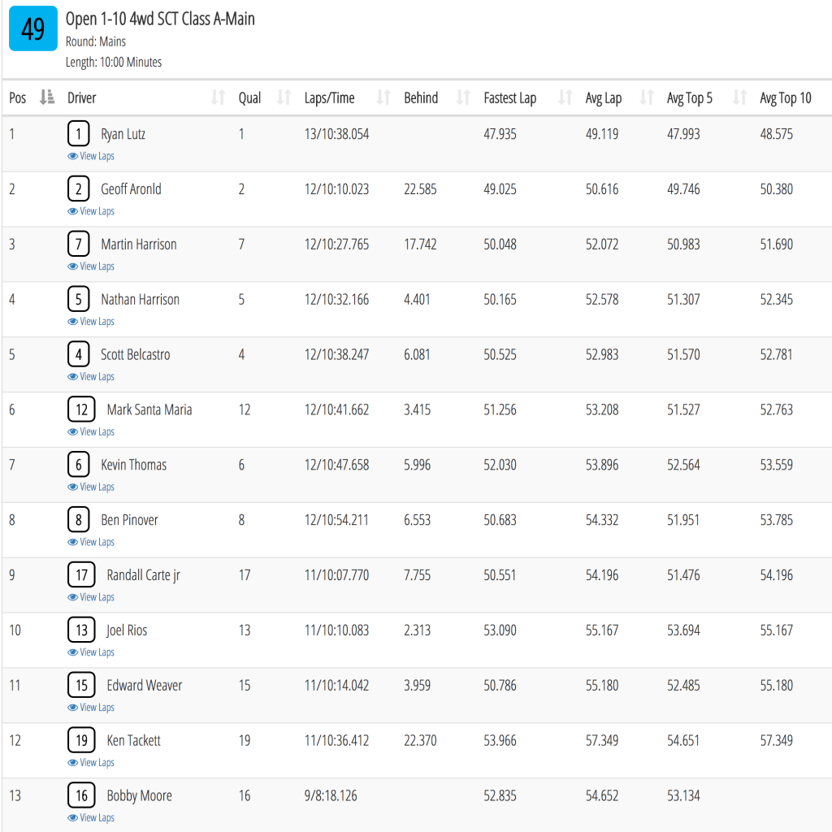
Task: Click car number badge 13 for Joel Rios
Action: coord(81,630)
